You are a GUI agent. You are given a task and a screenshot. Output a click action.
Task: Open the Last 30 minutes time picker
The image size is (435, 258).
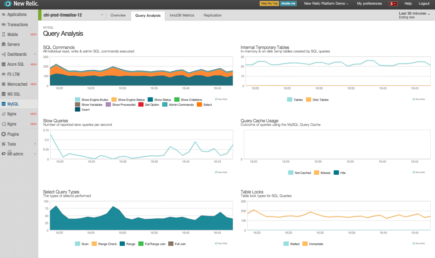point(414,15)
